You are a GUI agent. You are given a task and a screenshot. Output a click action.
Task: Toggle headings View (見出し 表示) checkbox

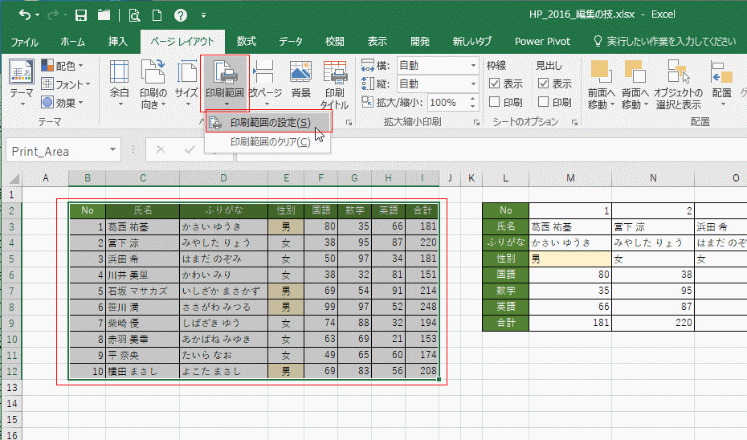tap(544, 84)
